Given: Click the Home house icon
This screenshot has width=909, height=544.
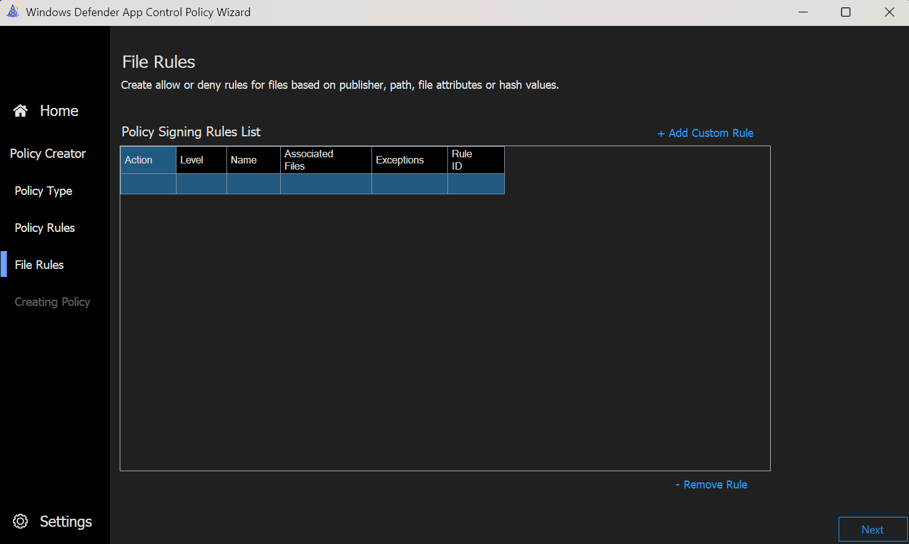Looking at the screenshot, I should coord(20,110).
